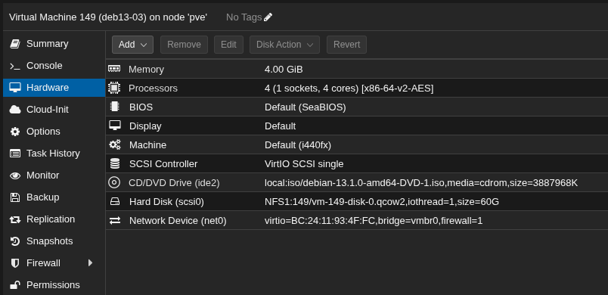Click the Revert button
This screenshot has width=608, height=295.
(x=346, y=45)
